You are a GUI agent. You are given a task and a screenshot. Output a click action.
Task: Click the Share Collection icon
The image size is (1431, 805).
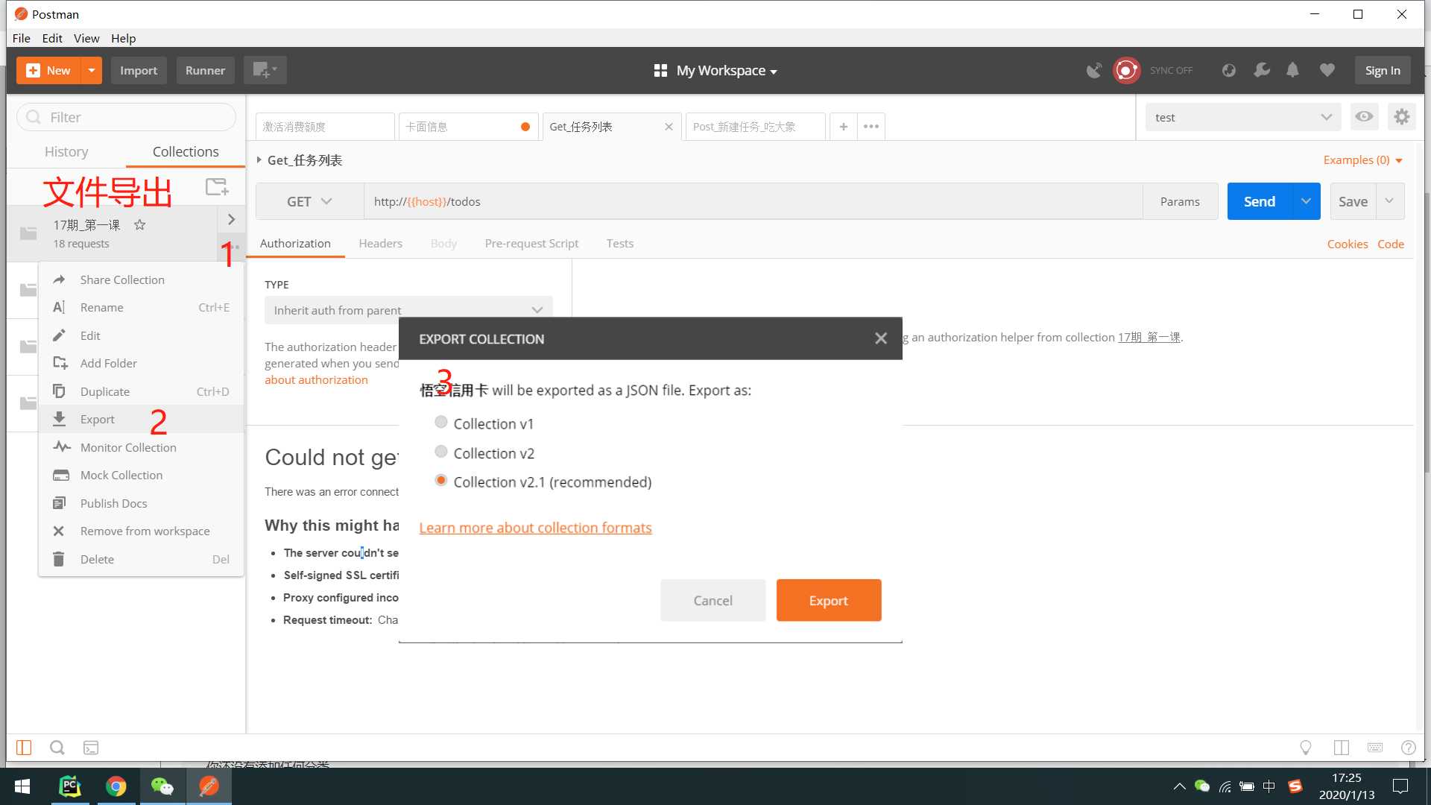[61, 280]
